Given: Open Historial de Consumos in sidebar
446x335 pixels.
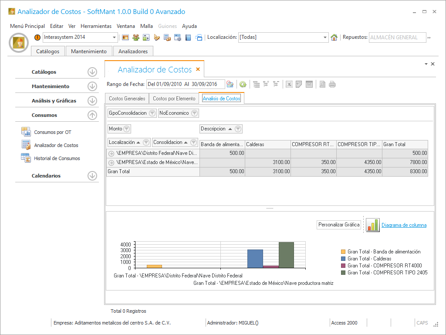Looking at the screenshot, I should click(x=57, y=158).
